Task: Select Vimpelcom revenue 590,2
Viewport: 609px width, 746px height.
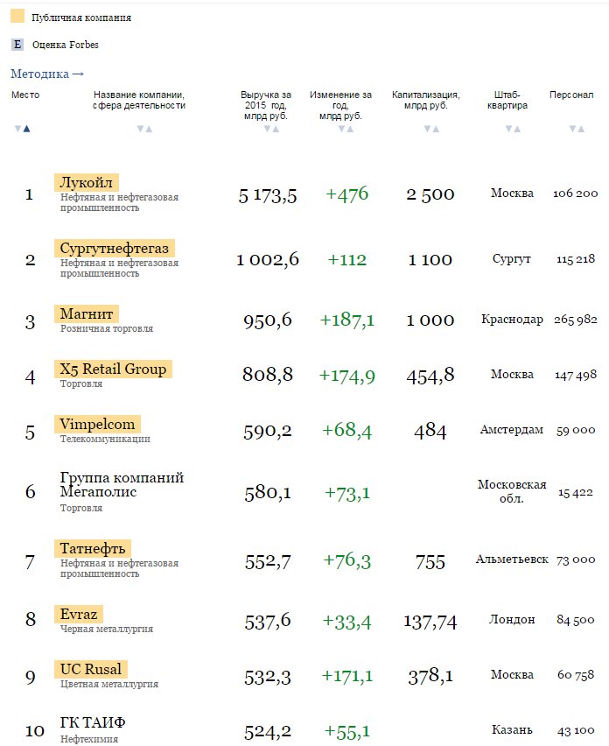Action: pyautogui.click(x=268, y=431)
